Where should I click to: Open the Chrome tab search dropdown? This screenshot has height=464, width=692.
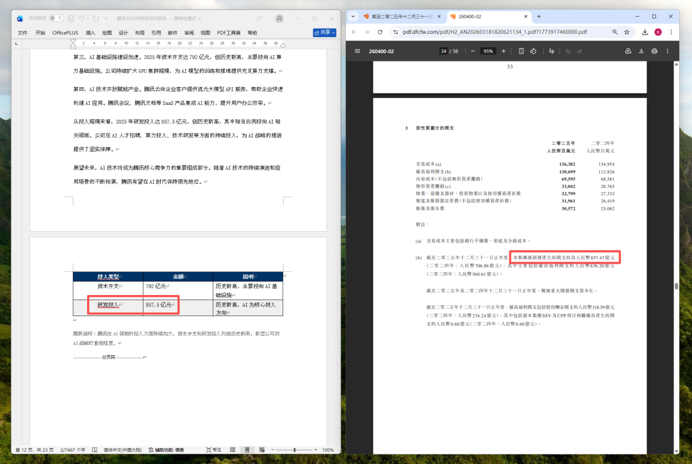click(353, 16)
